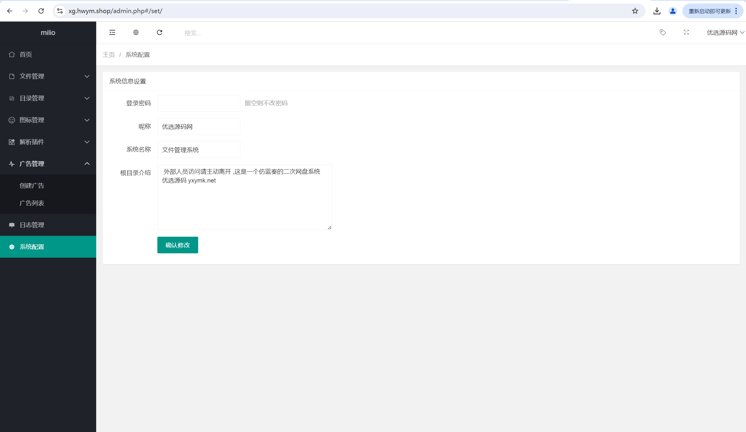Click the chevron next to 目录管理
Image resolution: width=746 pixels, height=432 pixels.
[x=87, y=98]
